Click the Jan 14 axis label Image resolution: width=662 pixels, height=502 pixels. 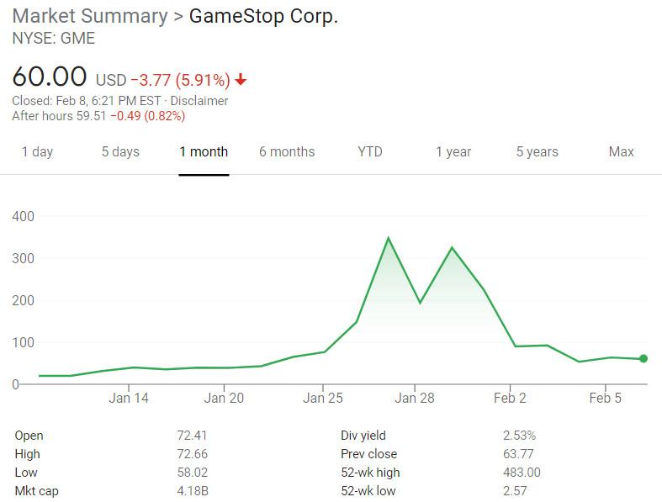click(x=129, y=399)
